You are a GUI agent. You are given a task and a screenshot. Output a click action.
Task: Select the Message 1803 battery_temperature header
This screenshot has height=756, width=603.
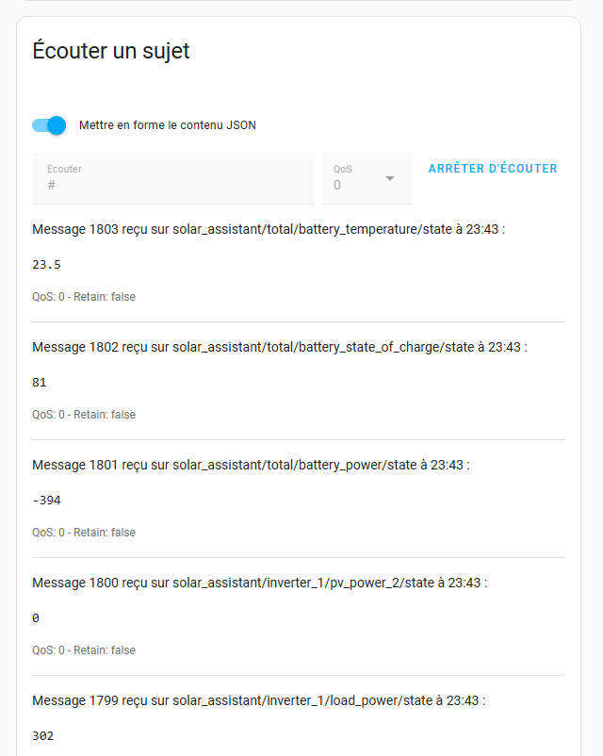tap(269, 229)
